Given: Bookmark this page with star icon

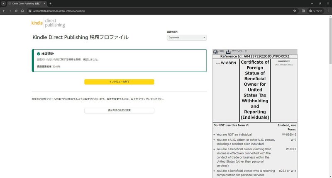Looking at the screenshot, I should point(295,11).
